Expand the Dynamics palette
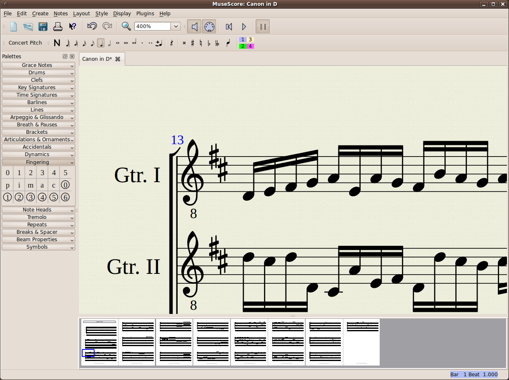This screenshot has height=380, width=509. coord(38,154)
